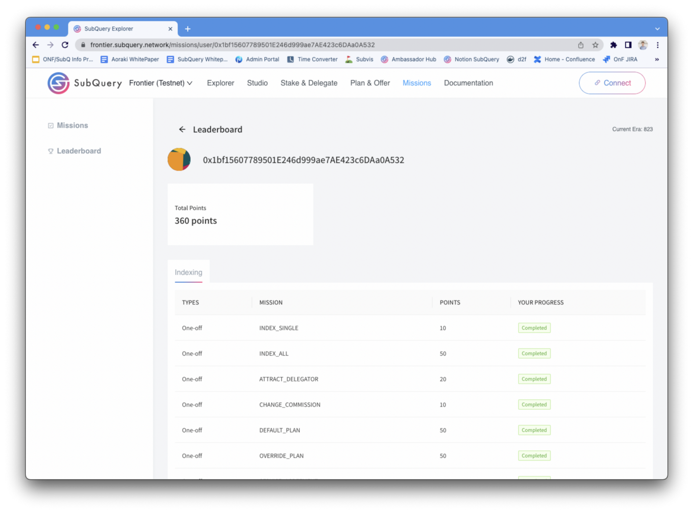Click the Connect wallet button

[x=612, y=83]
